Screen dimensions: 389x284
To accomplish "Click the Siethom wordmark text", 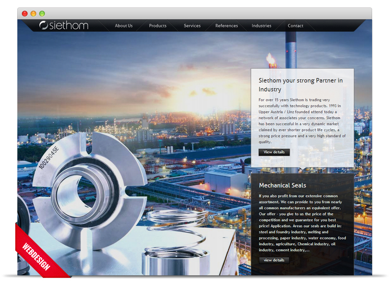I will click(x=68, y=26).
